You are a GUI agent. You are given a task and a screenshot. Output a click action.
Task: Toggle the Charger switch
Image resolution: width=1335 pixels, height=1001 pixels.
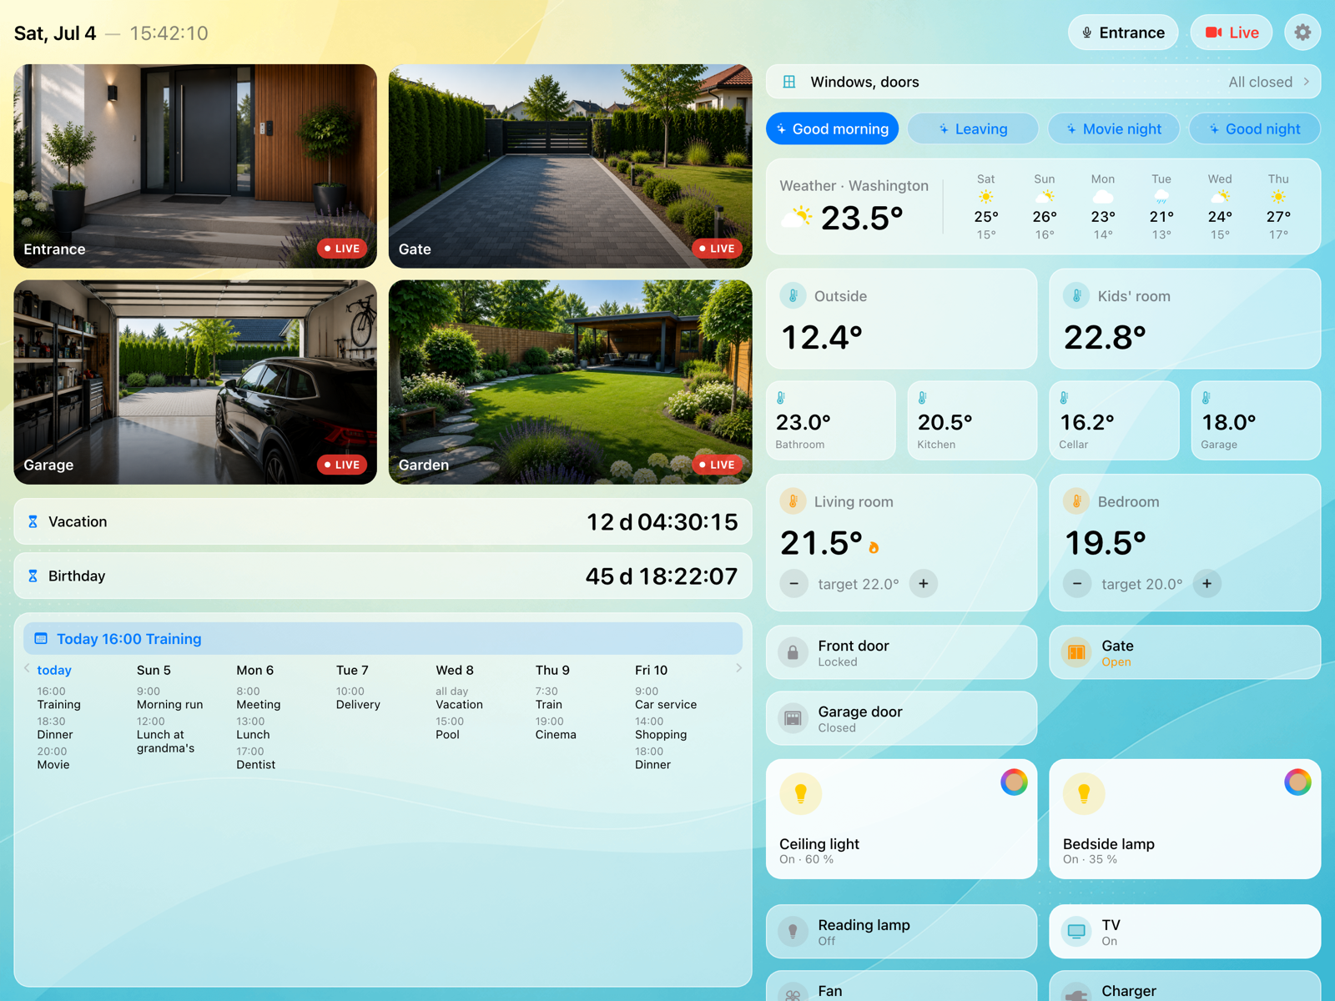[1185, 986]
